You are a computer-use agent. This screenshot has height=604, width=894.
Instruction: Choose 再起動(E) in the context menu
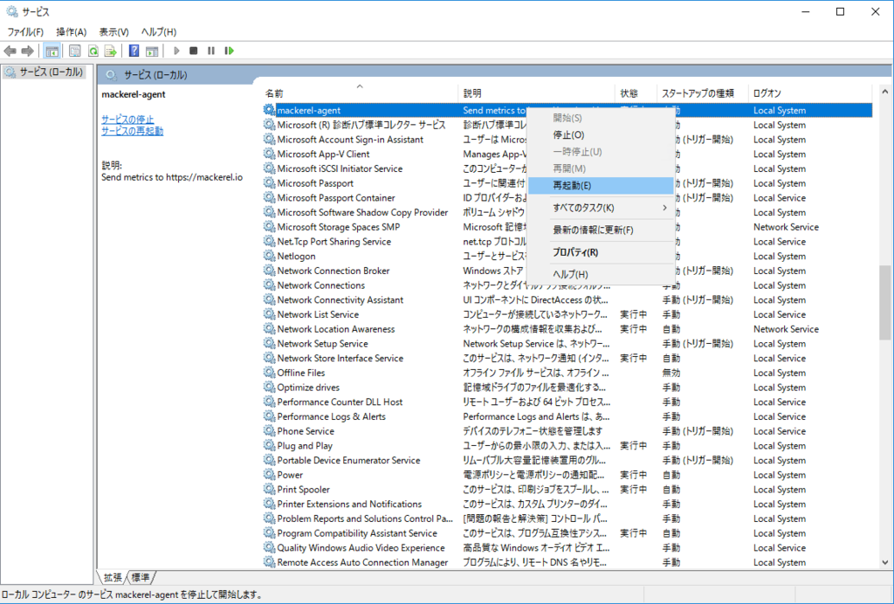(x=601, y=186)
